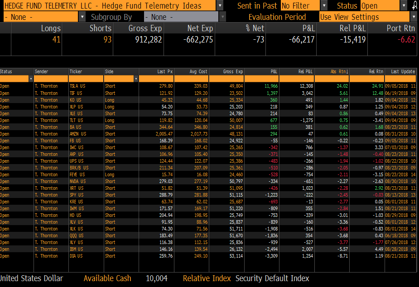Screen dimensions: 419x287
Task: Click the NVDA US short position row
Action: [77, 181]
